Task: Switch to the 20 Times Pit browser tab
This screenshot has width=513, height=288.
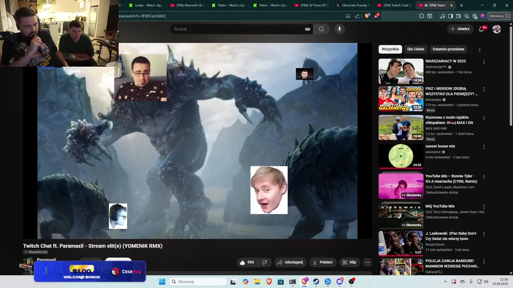Action: [311, 5]
